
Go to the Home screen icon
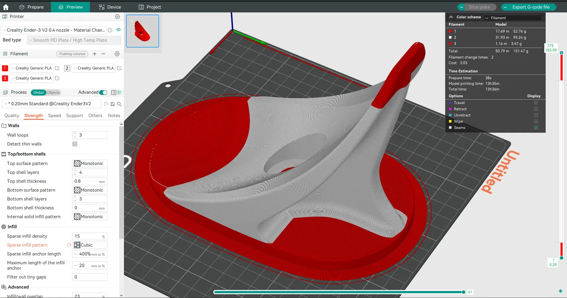point(6,7)
